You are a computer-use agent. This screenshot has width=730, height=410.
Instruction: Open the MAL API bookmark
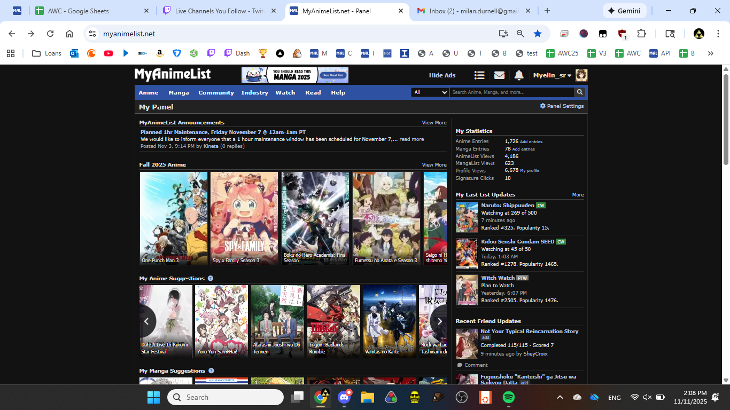pyautogui.click(x=660, y=53)
